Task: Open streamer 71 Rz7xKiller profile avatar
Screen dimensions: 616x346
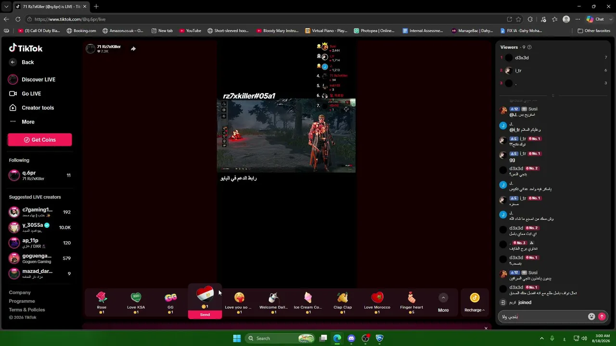Action: tap(90, 49)
